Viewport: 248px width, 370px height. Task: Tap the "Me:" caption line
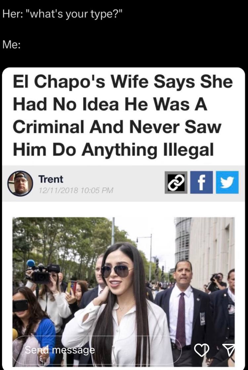(12, 44)
